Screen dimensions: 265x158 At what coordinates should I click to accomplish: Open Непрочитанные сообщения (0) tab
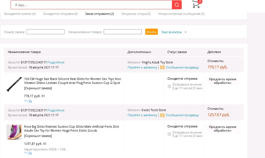pyautogui.click(x=181, y=14)
